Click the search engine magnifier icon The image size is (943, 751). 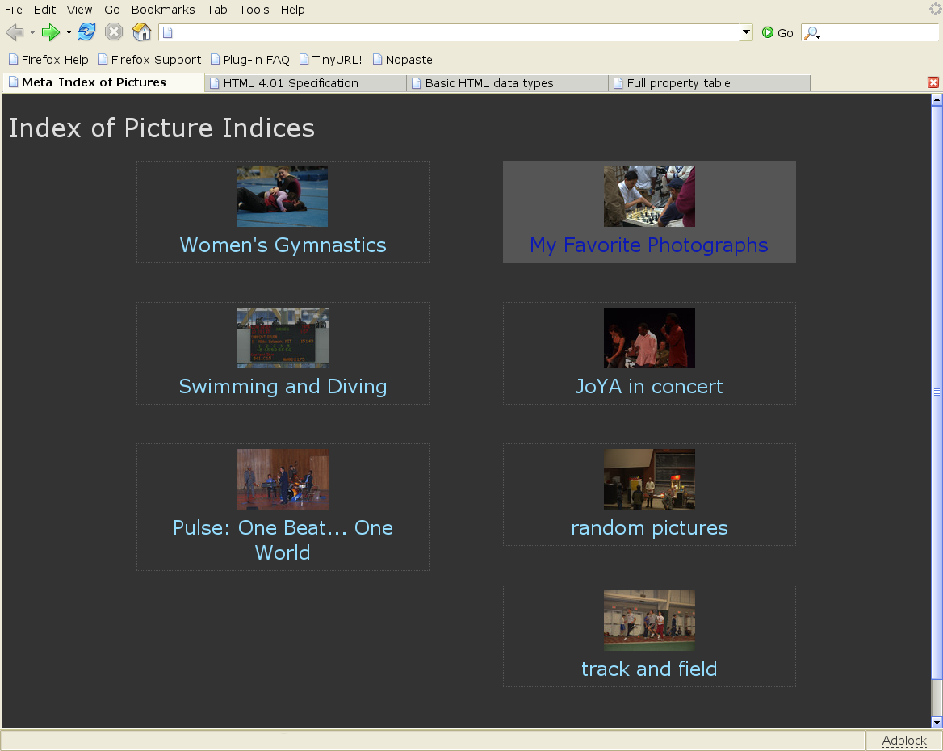click(x=811, y=33)
